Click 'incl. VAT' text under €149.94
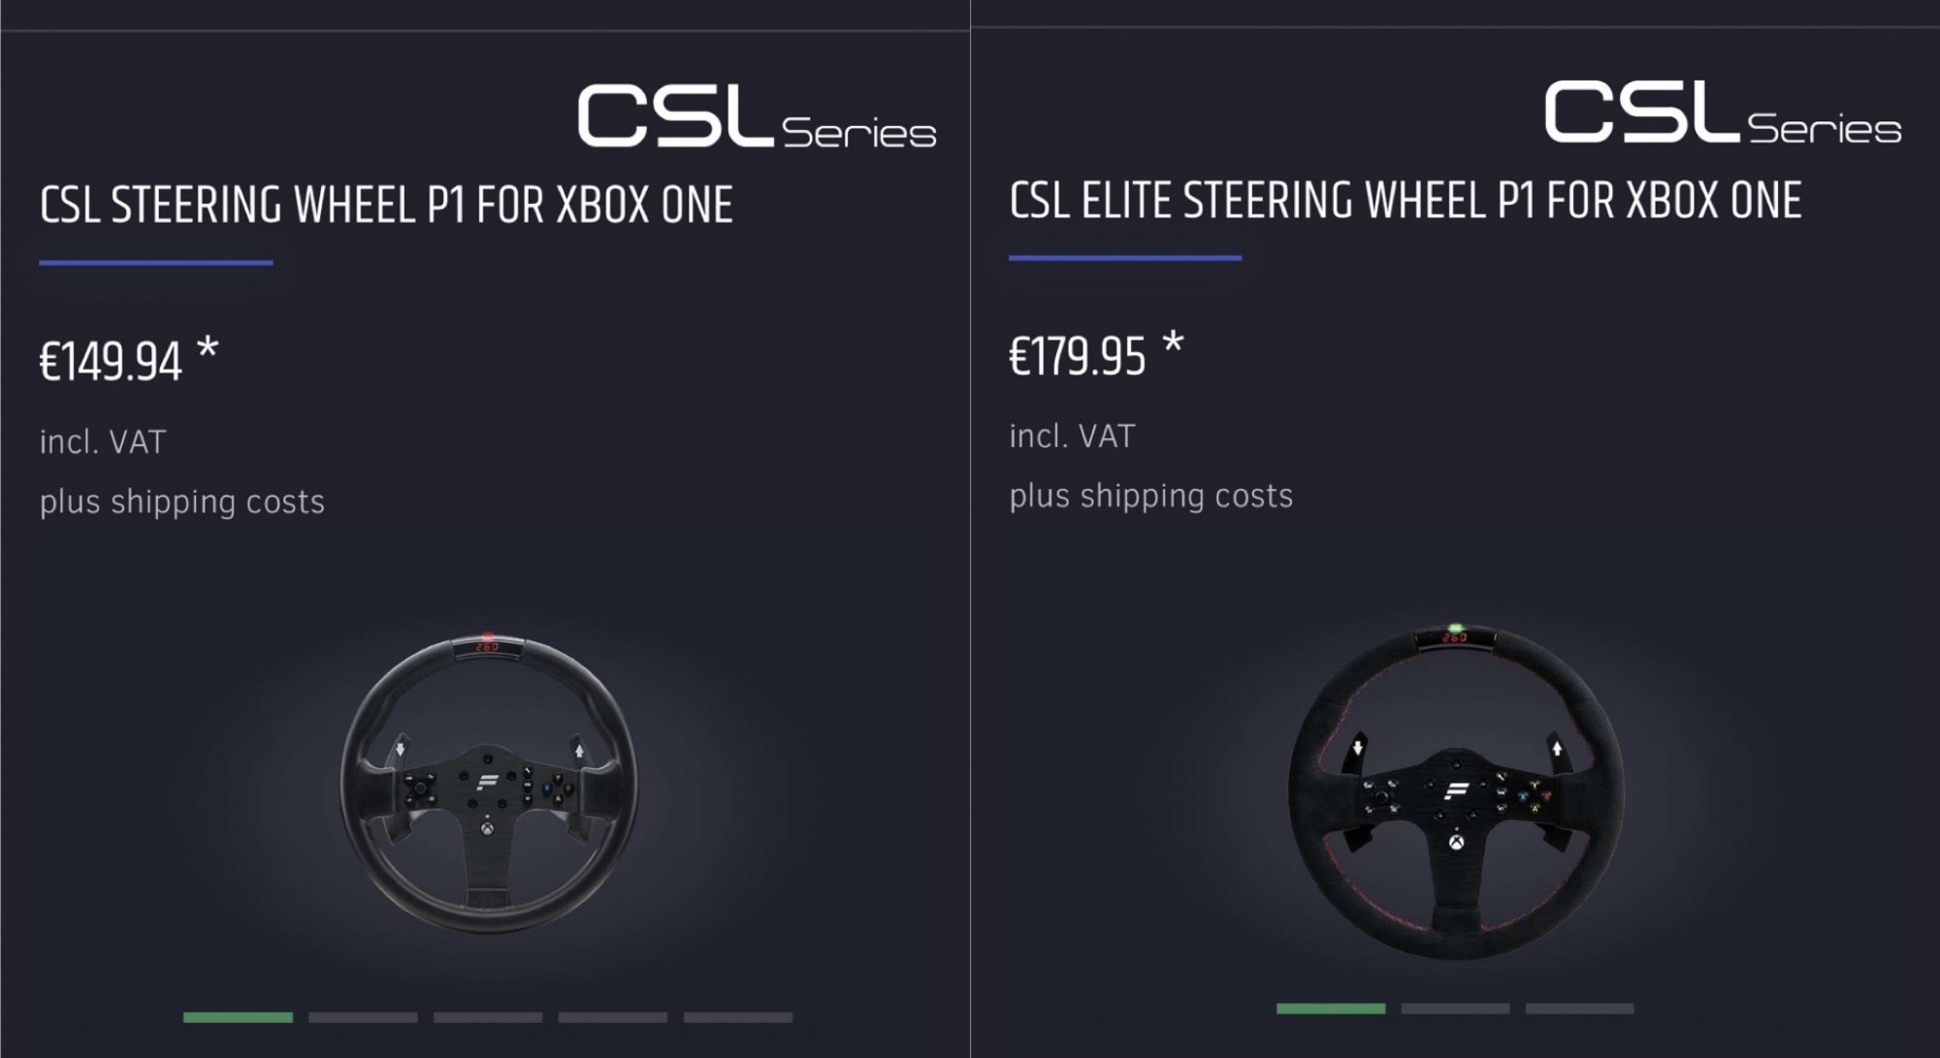 coord(103,442)
